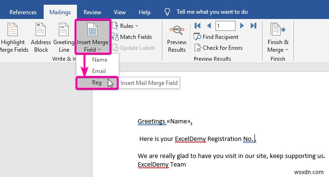Click on ExcelDemy in the Registration line
This screenshot has height=177, width=329.
[x=190, y=139]
